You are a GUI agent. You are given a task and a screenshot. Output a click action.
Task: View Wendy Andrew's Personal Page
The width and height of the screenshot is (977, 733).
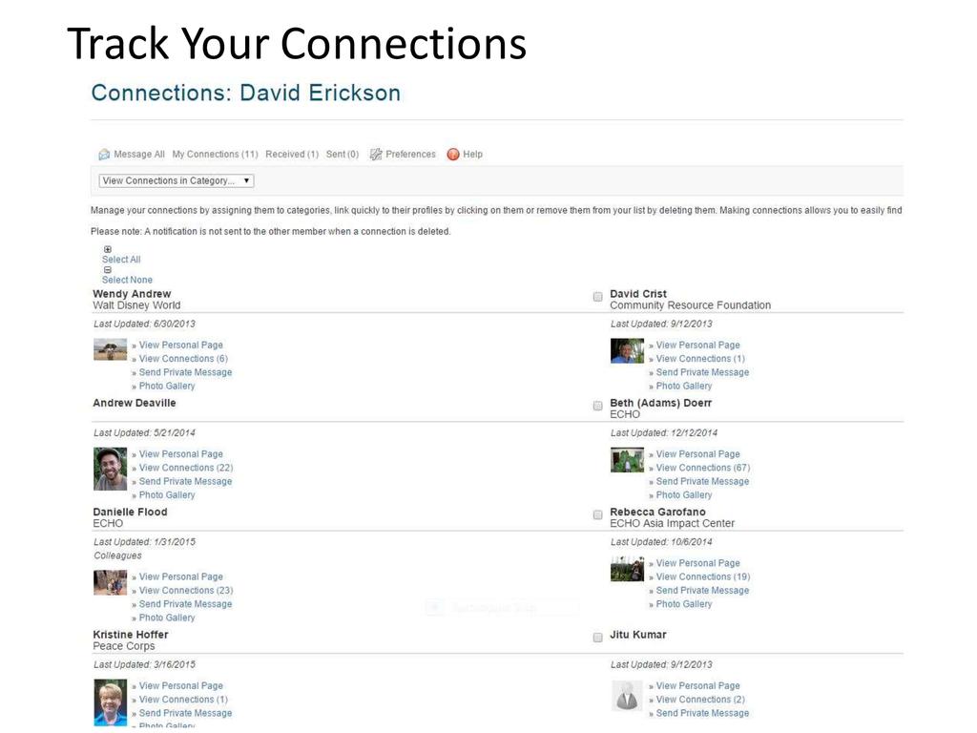point(181,346)
